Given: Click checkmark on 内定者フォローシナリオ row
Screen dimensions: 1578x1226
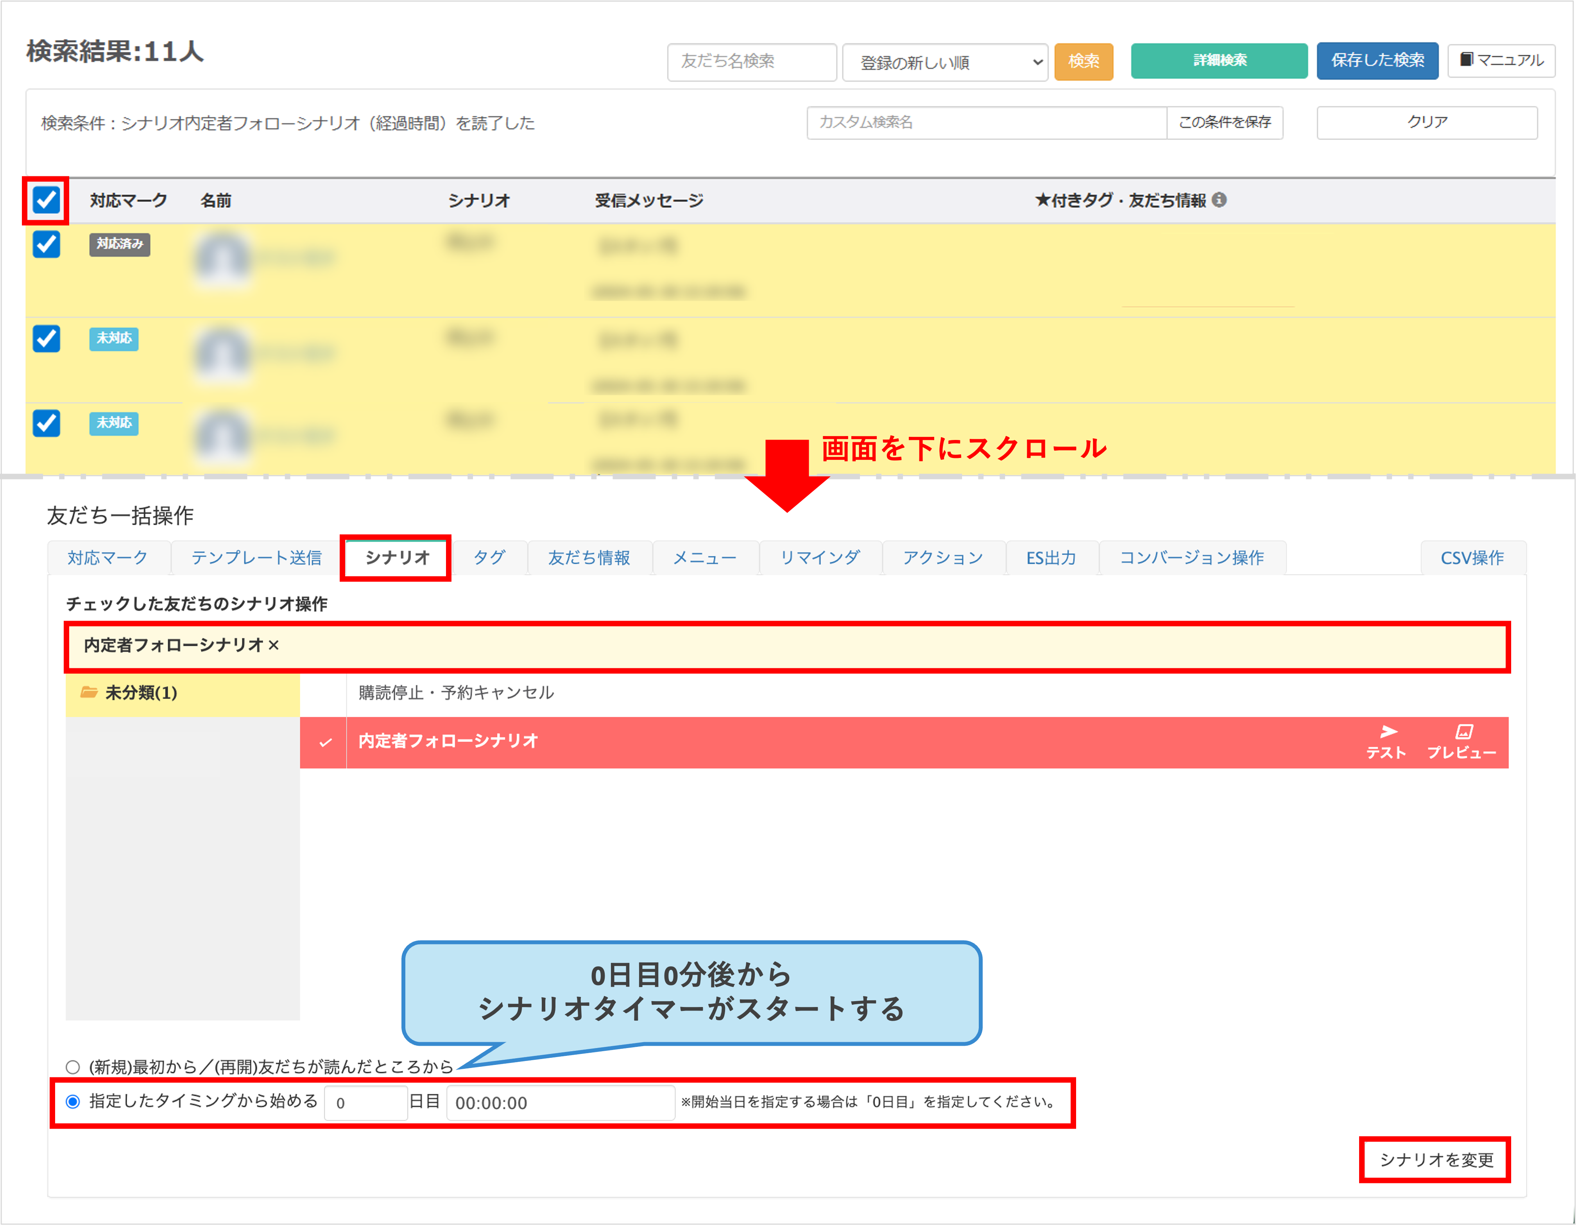Looking at the screenshot, I should (x=325, y=742).
